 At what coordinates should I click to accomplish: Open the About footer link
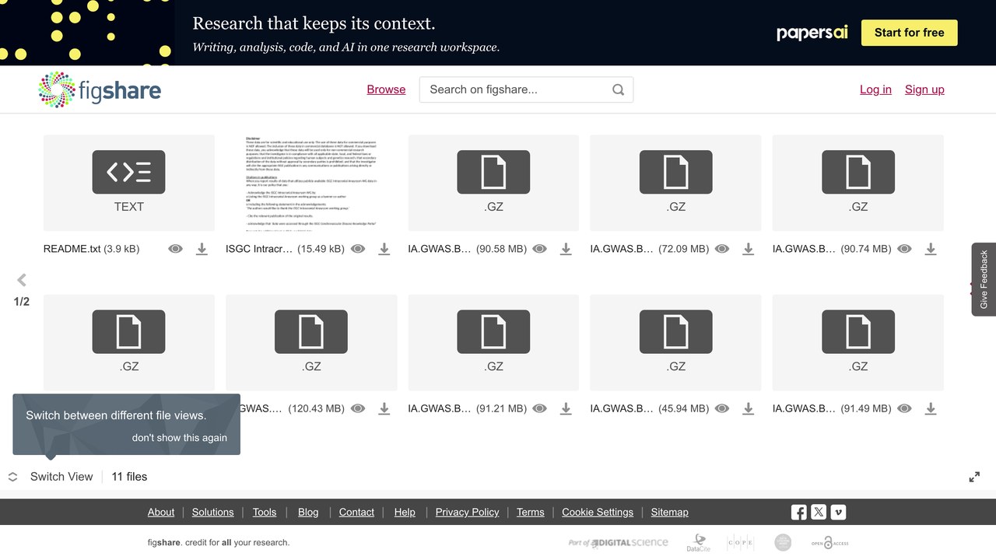tap(161, 512)
